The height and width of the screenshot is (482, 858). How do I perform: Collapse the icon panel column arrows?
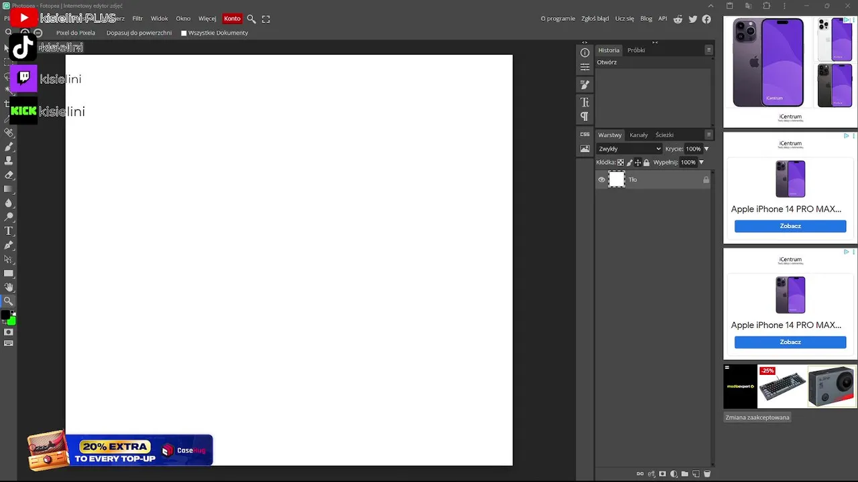click(585, 42)
